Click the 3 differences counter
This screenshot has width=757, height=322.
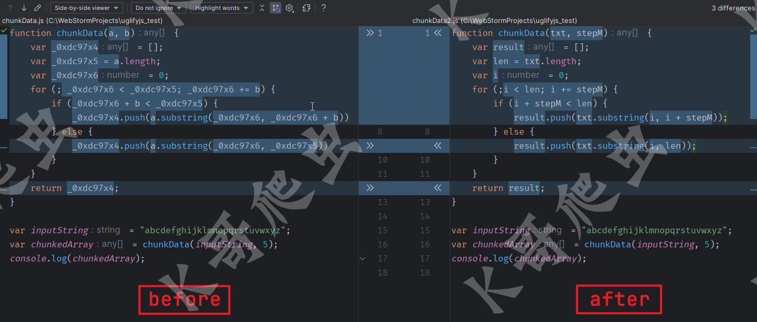point(733,8)
